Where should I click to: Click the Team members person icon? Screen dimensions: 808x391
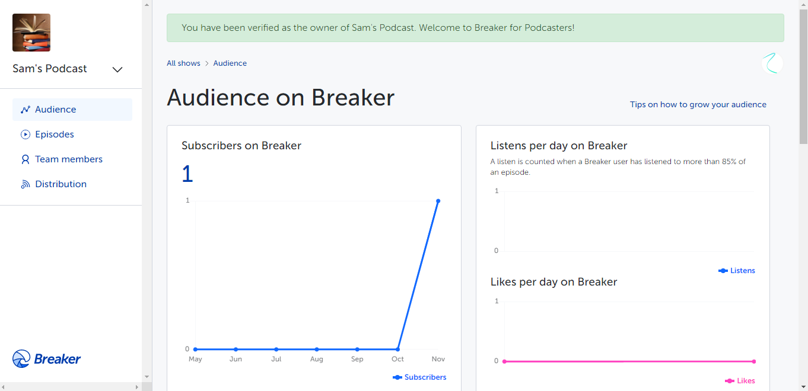coord(26,159)
